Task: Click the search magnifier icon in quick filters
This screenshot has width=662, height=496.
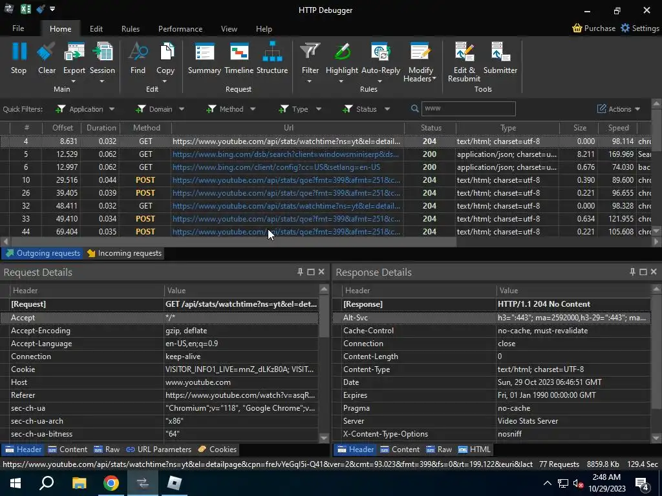Action: tap(414, 108)
